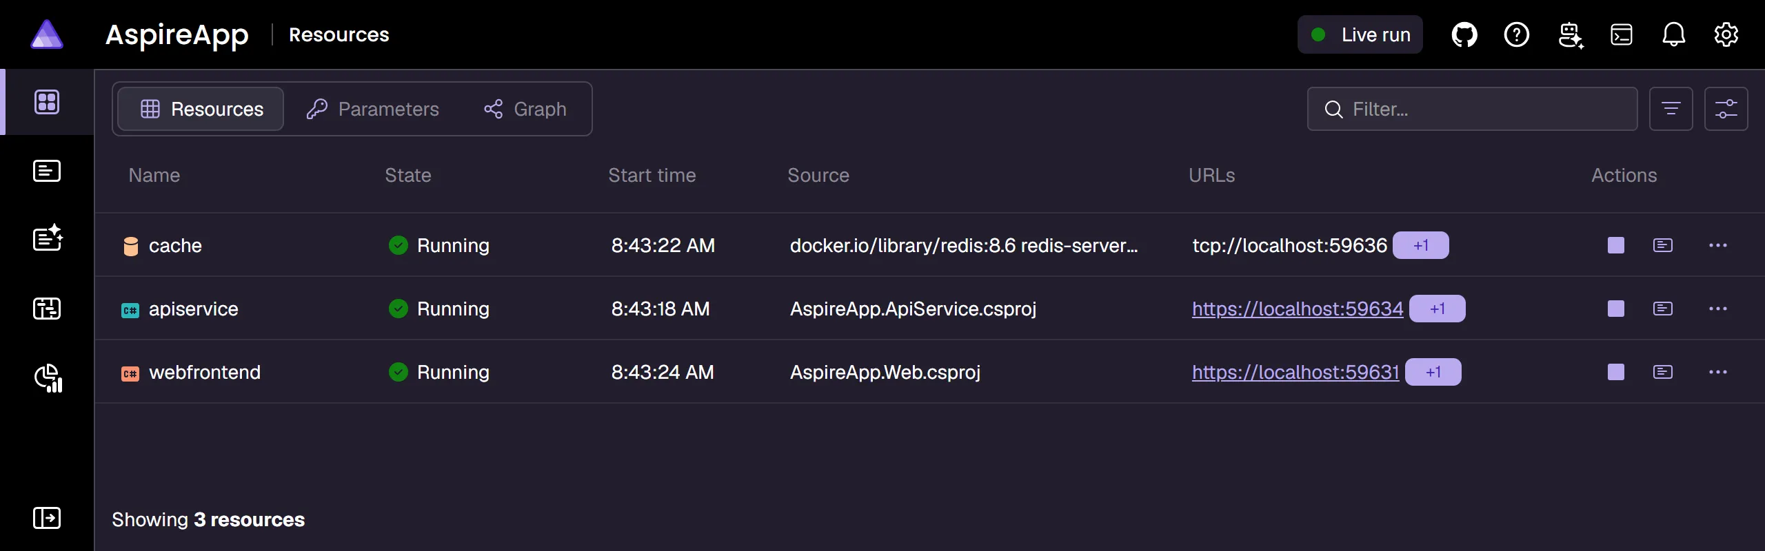Image resolution: width=1765 pixels, height=551 pixels.
Task: Focus the Filter search field
Action: coord(1473,109)
